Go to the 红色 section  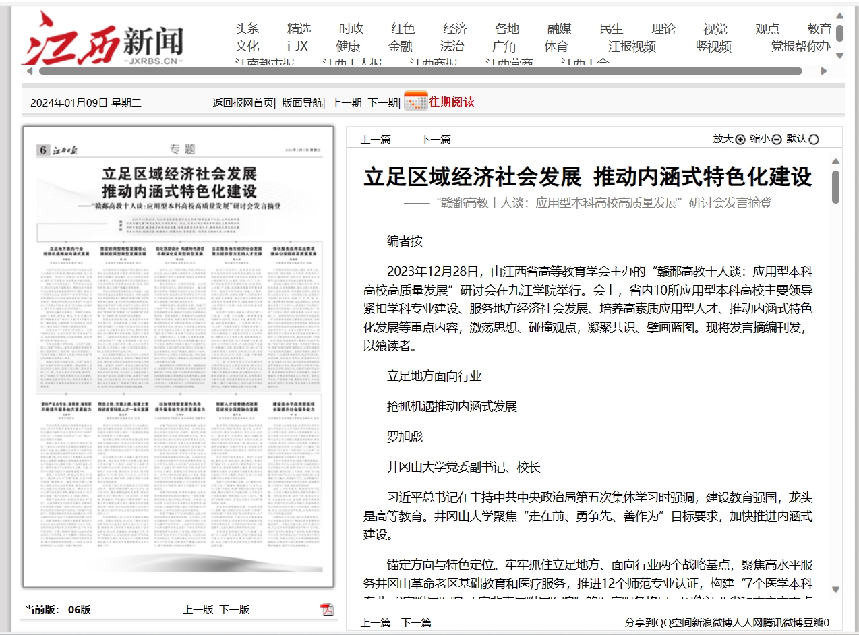pos(403,29)
